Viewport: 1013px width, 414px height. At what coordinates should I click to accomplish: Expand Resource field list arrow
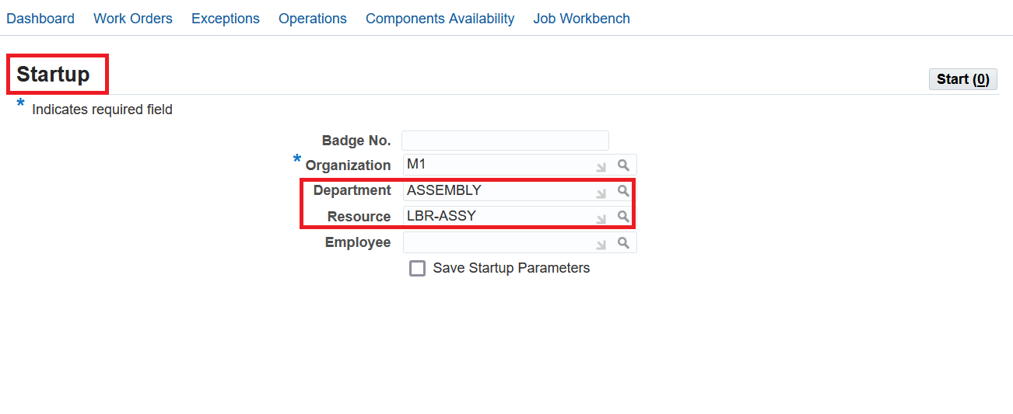point(601,217)
